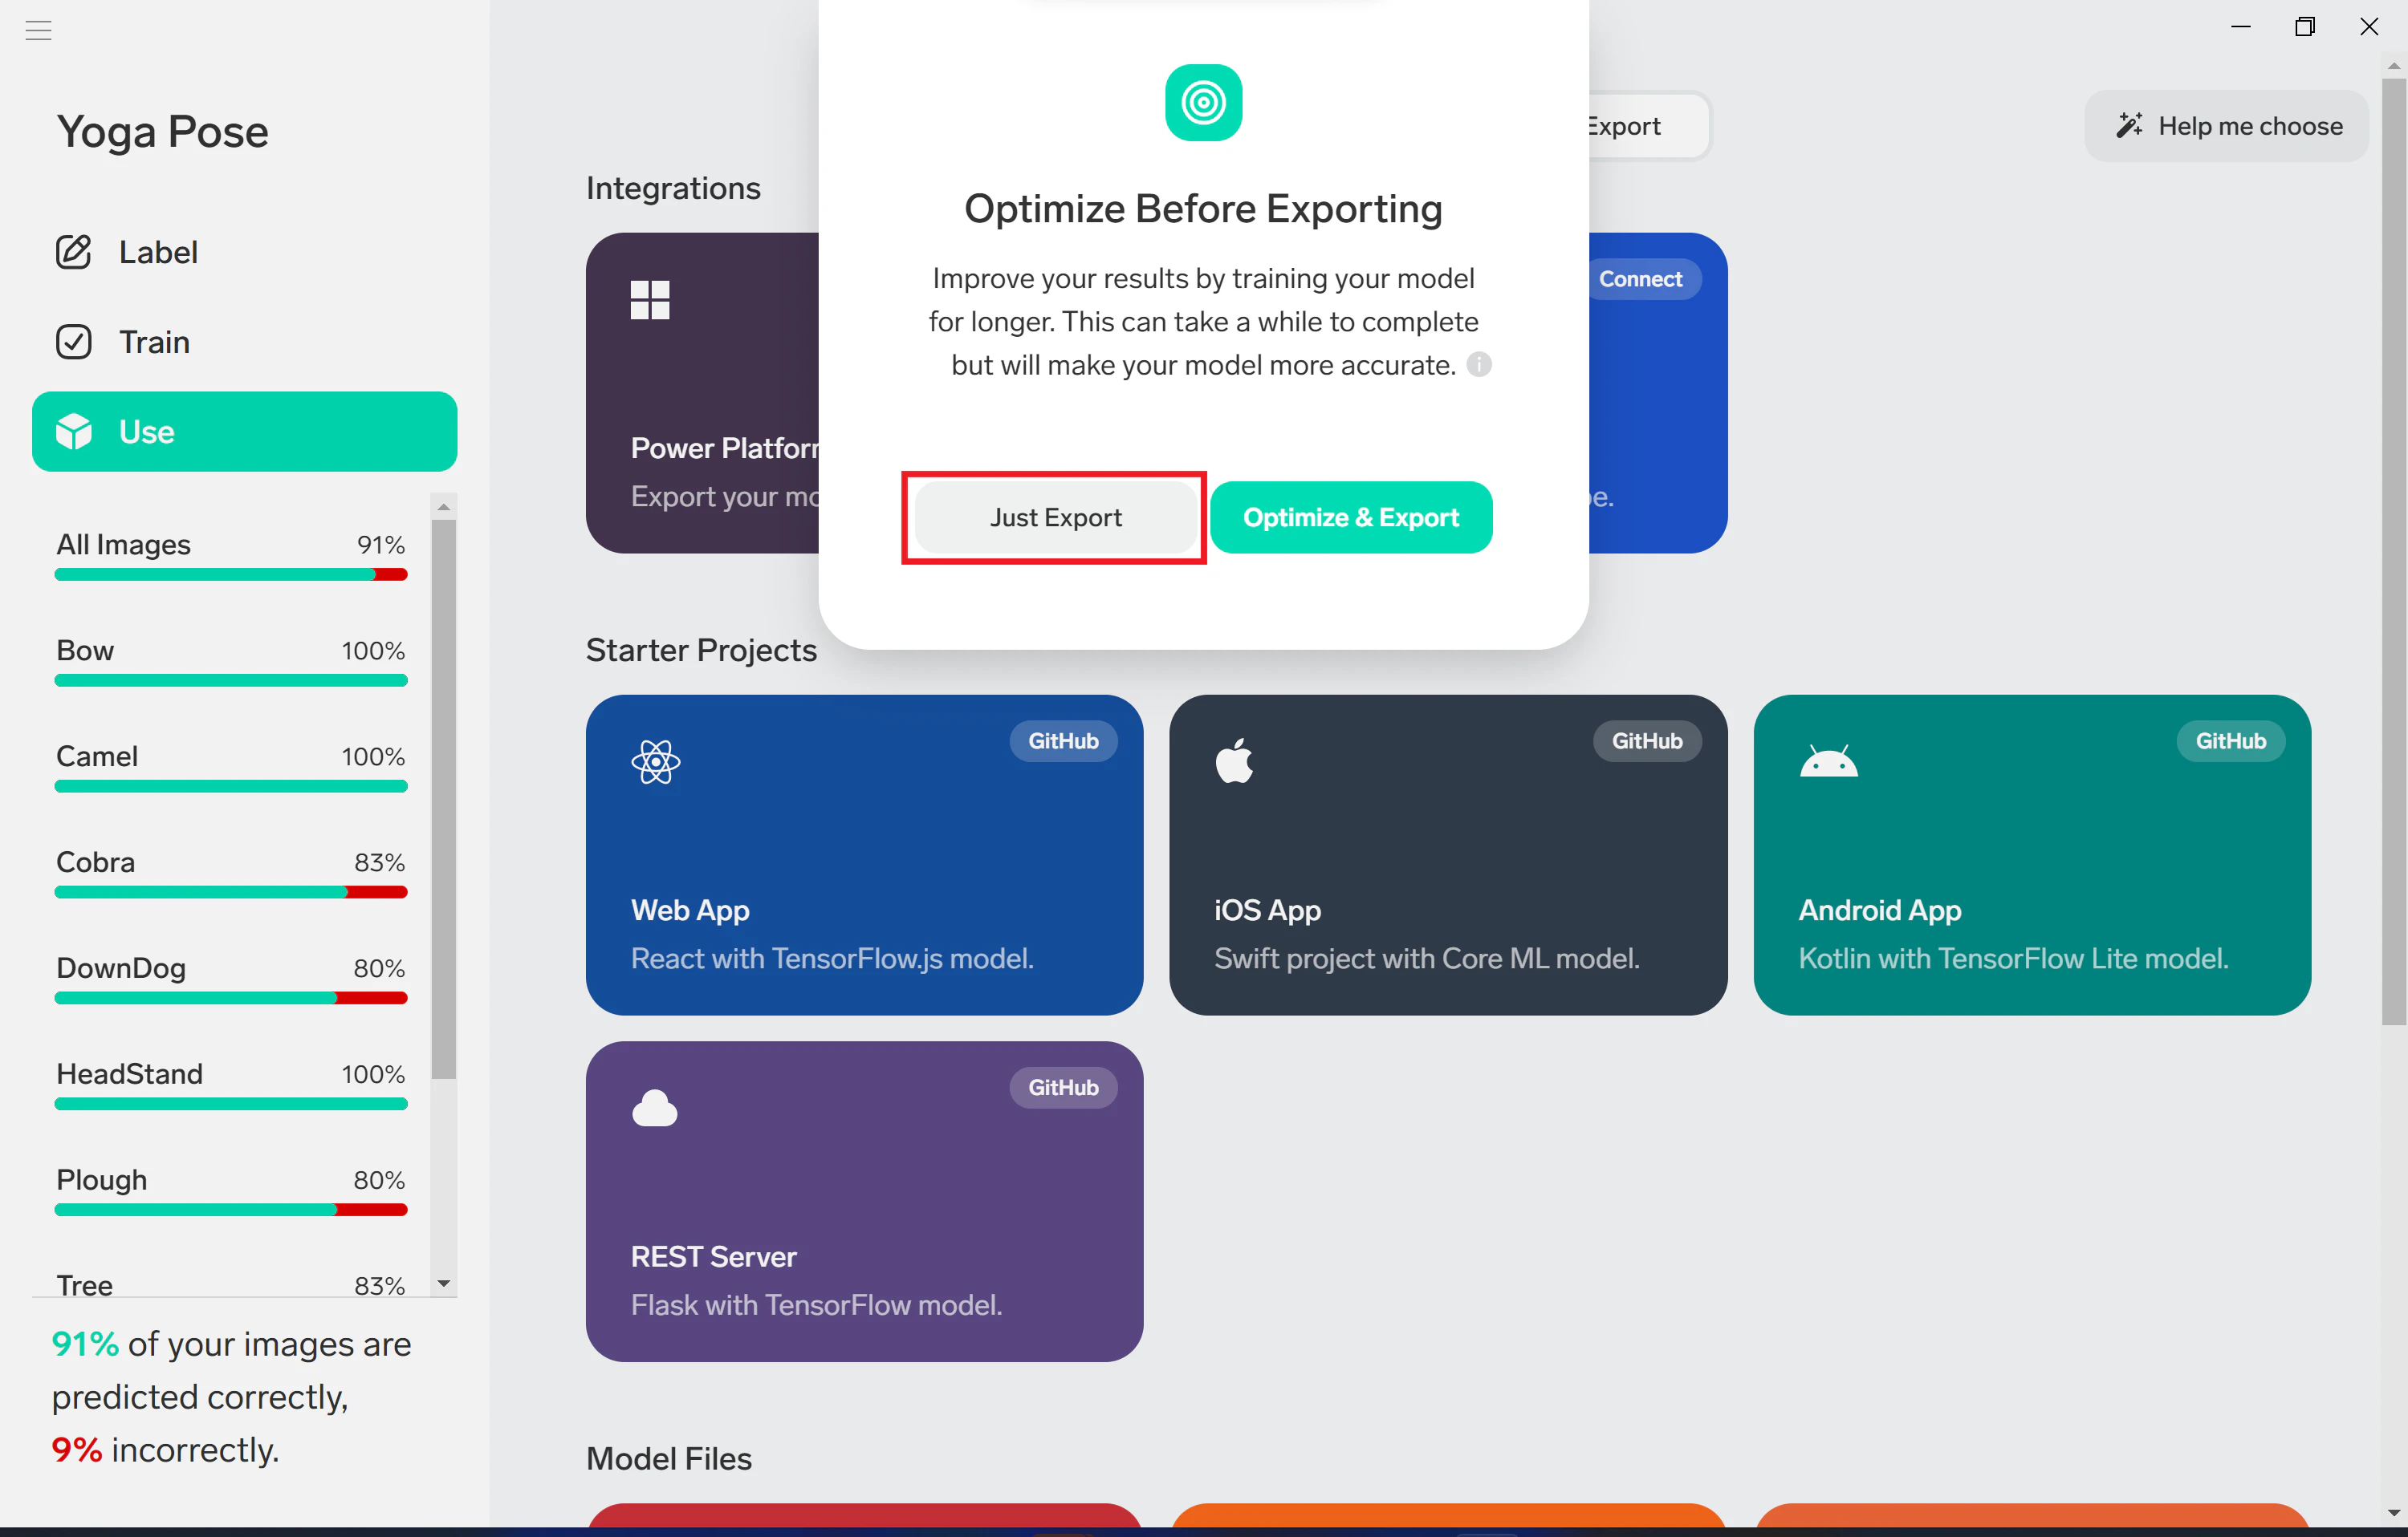The height and width of the screenshot is (1537, 2408).
Task: Click the Power Platform grid icon
Action: pyautogui.click(x=650, y=300)
